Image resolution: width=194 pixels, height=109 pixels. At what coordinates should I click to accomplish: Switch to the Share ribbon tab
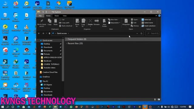coord(57,16)
